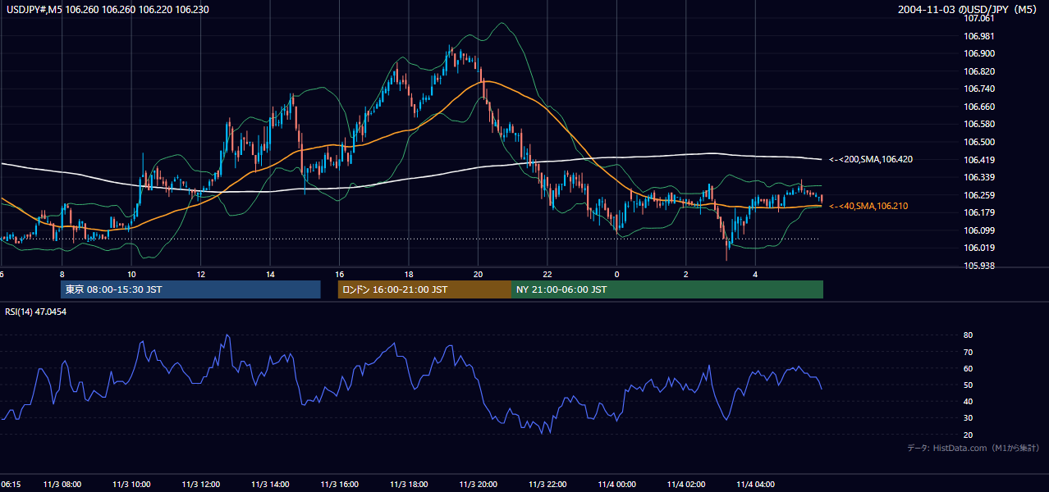Click the 11/3 20:00 time axis label
The image size is (1049, 492).
[x=479, y=485]
